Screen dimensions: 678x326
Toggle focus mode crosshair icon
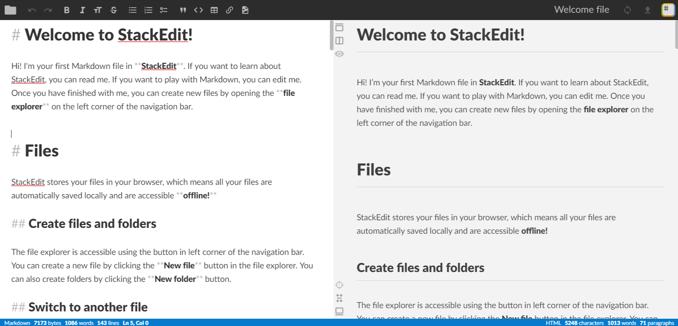pyautogui.click(x=339, y=285)
